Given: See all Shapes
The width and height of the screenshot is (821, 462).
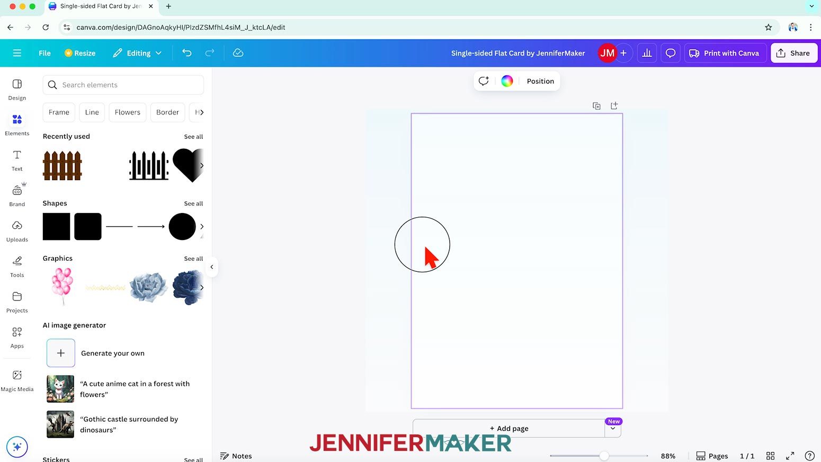Looking at the screenshot, I should pos(193,203).
